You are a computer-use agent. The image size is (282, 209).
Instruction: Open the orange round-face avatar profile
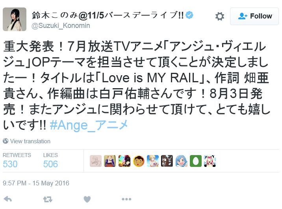[139, 161]
